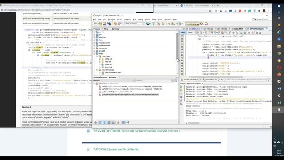
Task: Switch to login.html editor tab
Action: (239, 29)
